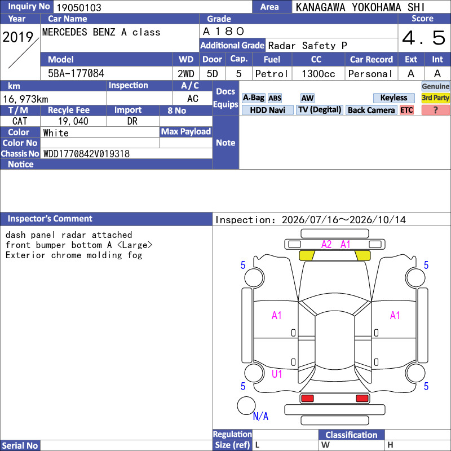Click the TV (Degital) badge
Screen dimensions: 451x451
(x=320, y=110)
